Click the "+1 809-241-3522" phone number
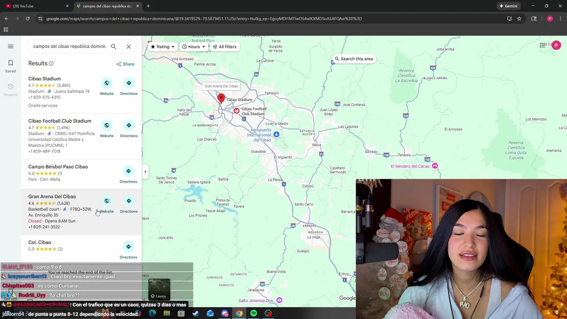 point(44,227)
